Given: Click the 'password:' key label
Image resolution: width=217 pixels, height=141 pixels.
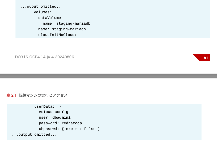Looking at the screenshot, I should click(49, 123).
